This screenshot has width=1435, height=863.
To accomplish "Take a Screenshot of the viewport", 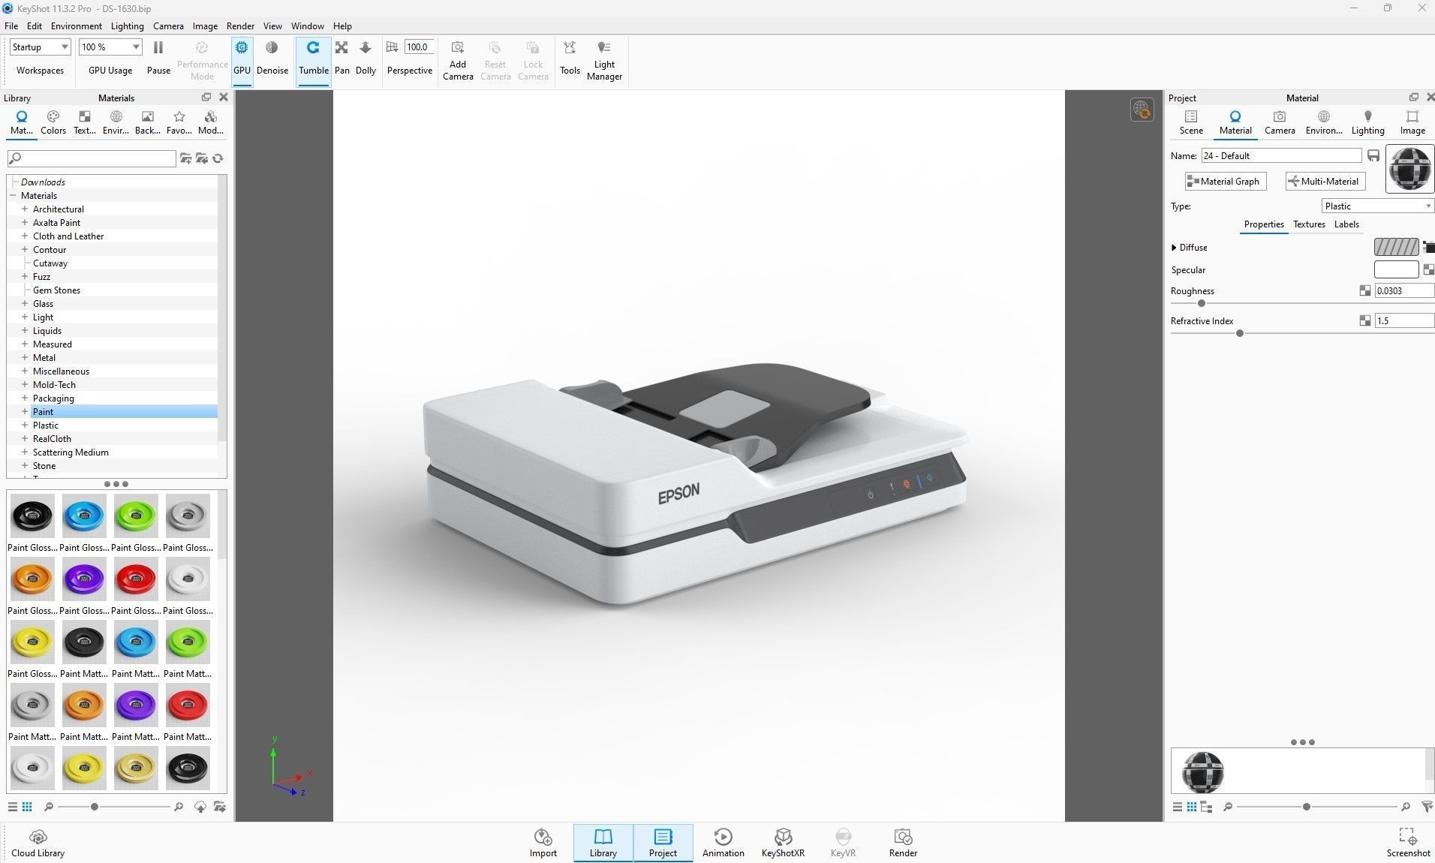I will click(1408, 843).
